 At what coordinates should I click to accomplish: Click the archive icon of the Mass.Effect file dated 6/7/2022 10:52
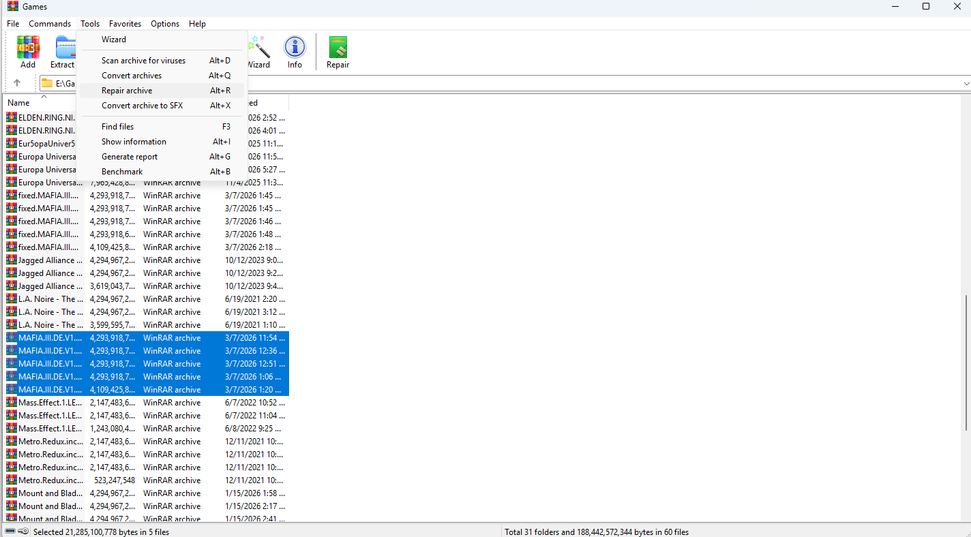tap(12, 402)
